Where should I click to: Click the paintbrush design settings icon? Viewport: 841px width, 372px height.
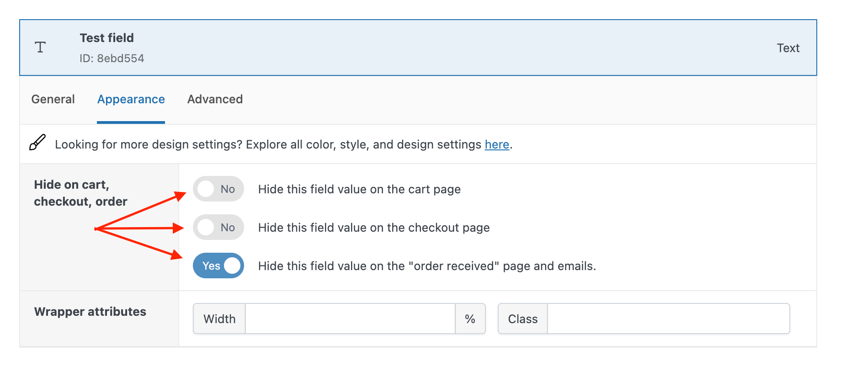click(37, 143)
